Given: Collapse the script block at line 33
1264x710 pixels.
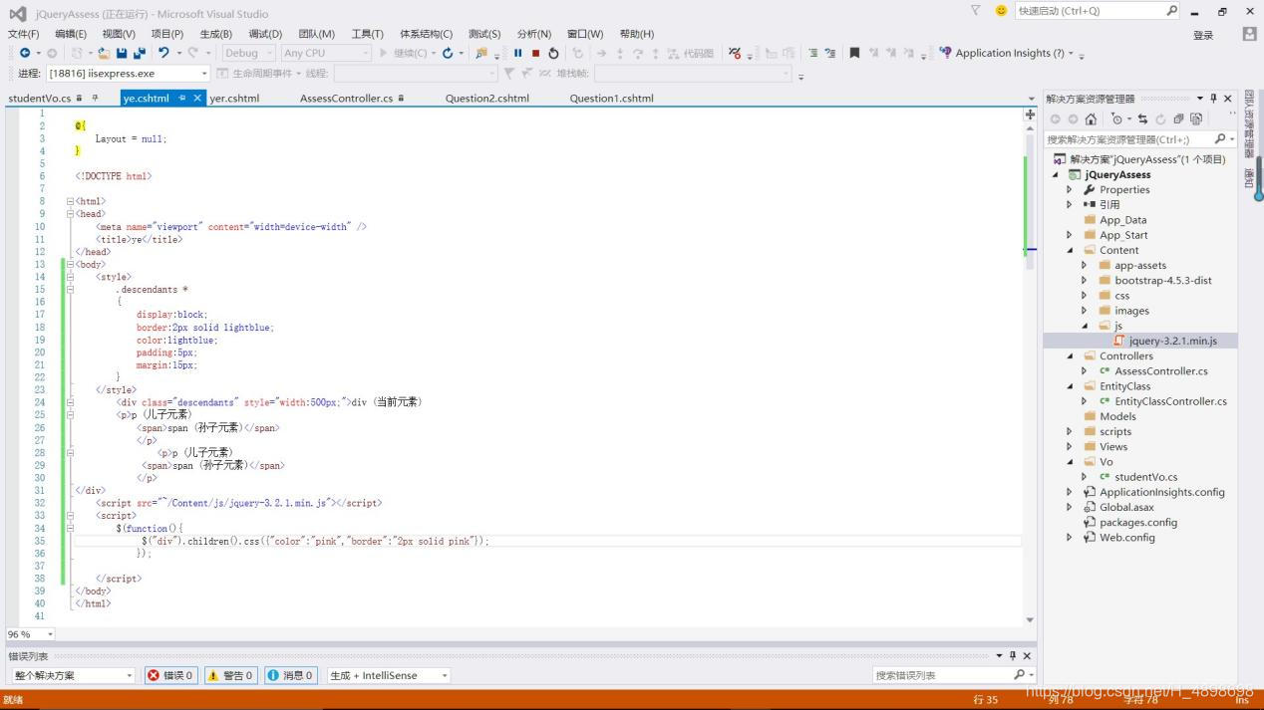Looking at the screenshot, I should click(70, 516).
